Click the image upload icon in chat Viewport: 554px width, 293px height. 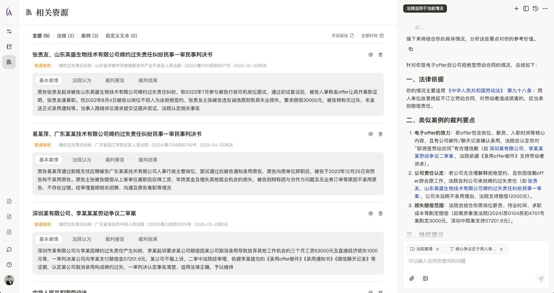(x=425, y=278)
